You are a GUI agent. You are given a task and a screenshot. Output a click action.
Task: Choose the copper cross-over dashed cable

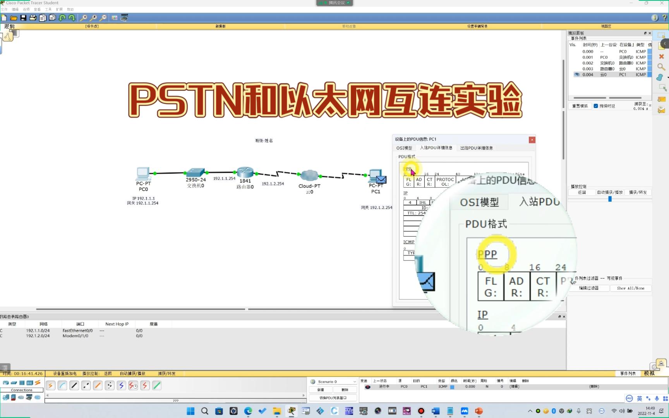pos(86,385)
